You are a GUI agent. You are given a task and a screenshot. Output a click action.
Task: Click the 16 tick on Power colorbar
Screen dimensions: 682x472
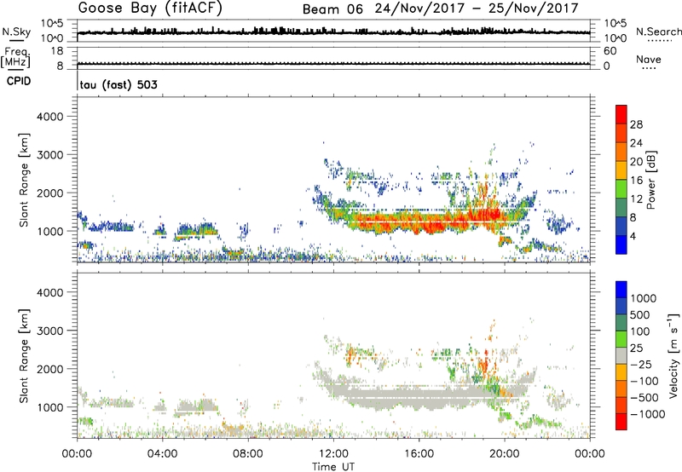(636, 181)
